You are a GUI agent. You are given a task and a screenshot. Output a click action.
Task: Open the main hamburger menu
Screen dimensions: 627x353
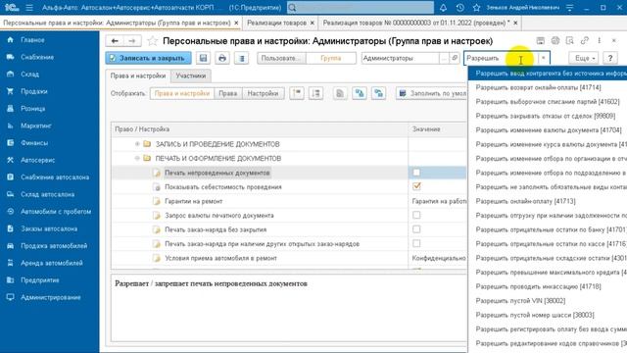pyautogui.click(x=29, y=8)
